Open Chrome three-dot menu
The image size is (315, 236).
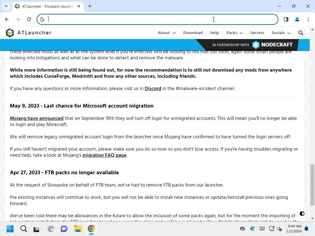[x=308, y=19]
